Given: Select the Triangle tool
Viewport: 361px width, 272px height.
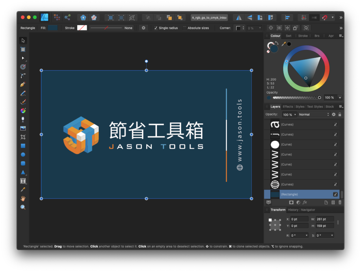Looking at the screenshot, I should (23, 172).
